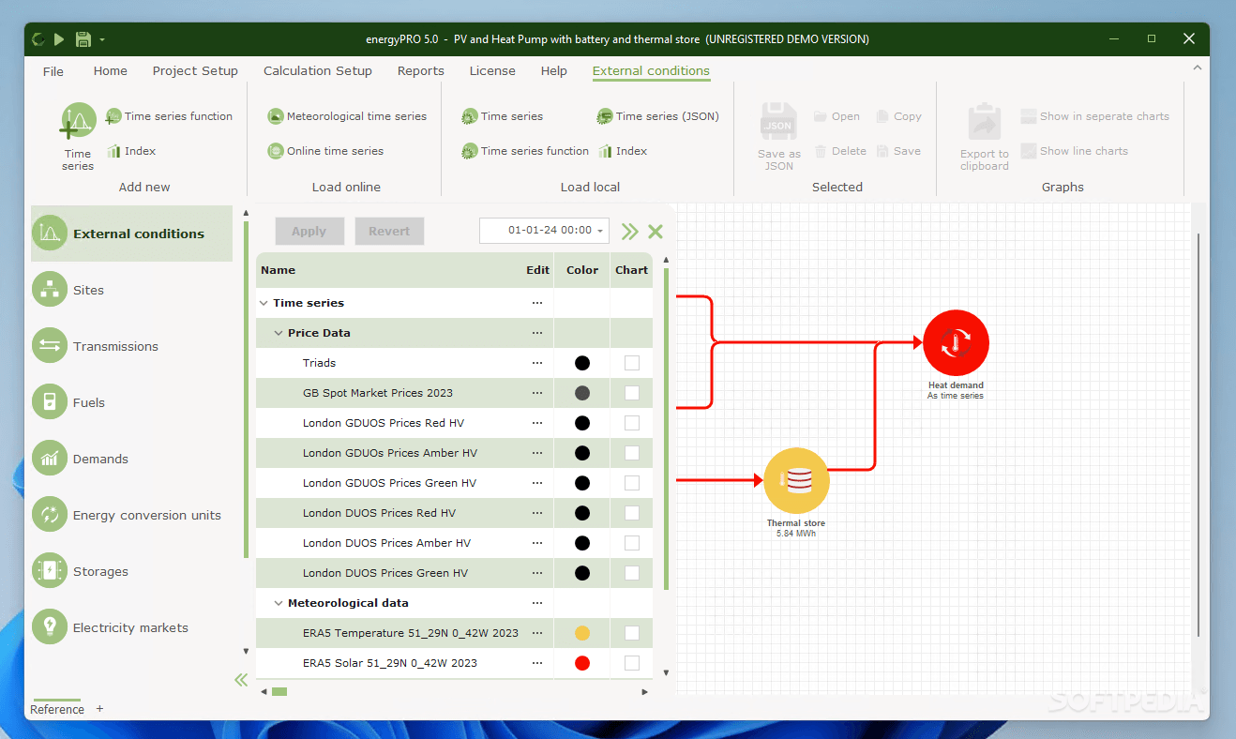Collapse the ribbon with the chevron
This screenshot has height=739, width=1236.
point(1197,68)
